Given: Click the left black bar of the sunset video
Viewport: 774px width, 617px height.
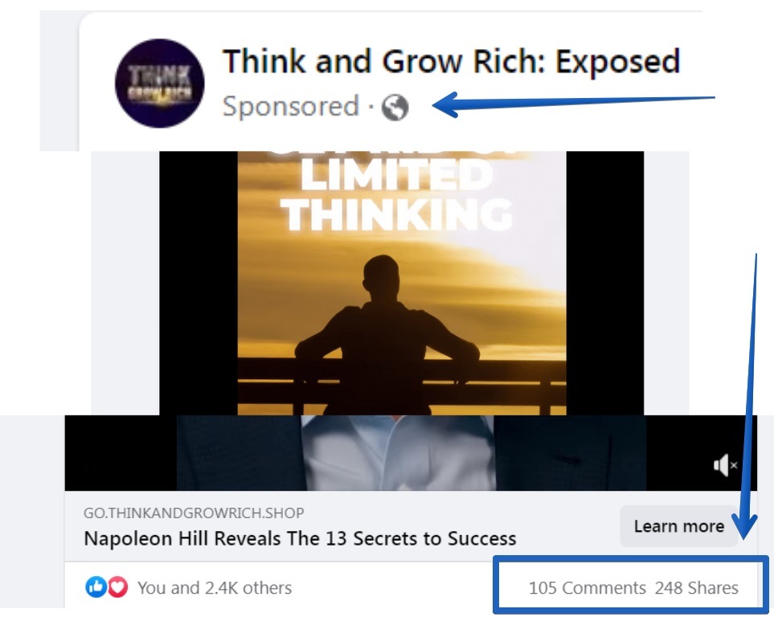Looking at the screenshot, I should point(199,283).
